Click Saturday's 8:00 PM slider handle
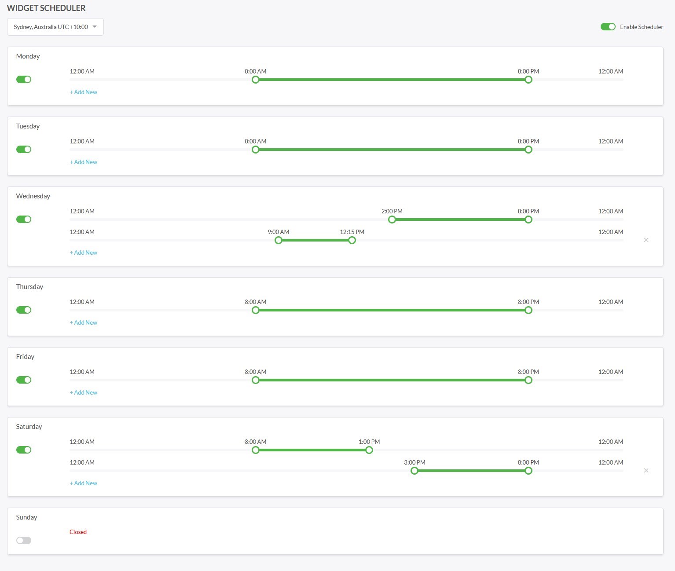 pos(528,471)
